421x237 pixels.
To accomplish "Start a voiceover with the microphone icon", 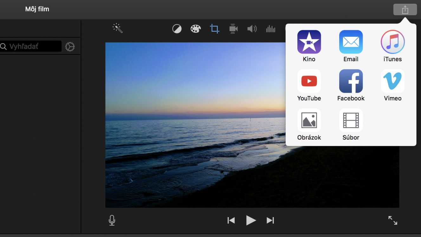I will pyautogui.click(x=112, y=220).
